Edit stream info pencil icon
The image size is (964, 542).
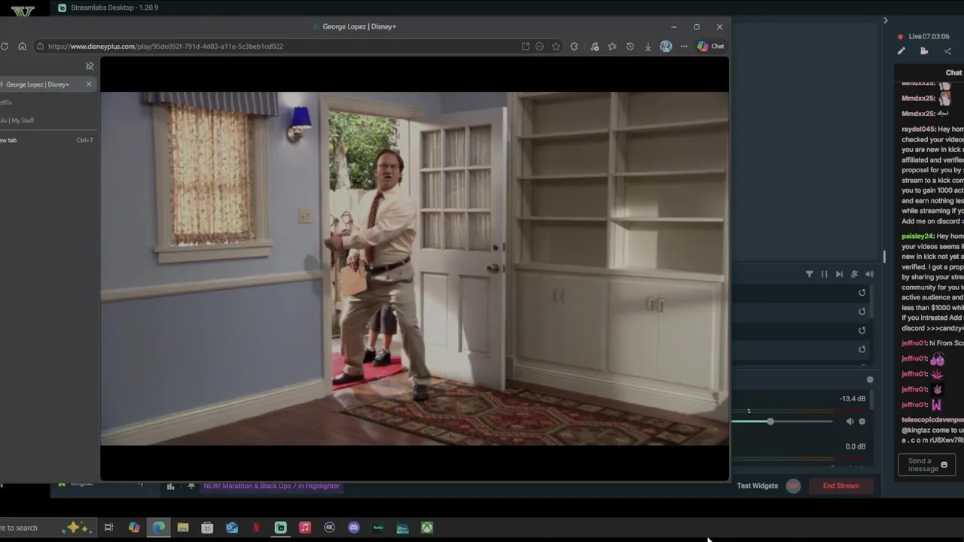(x=901, y=51)
